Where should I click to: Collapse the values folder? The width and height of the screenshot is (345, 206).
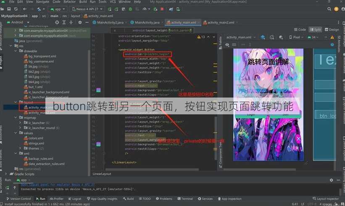click(16, 133)
